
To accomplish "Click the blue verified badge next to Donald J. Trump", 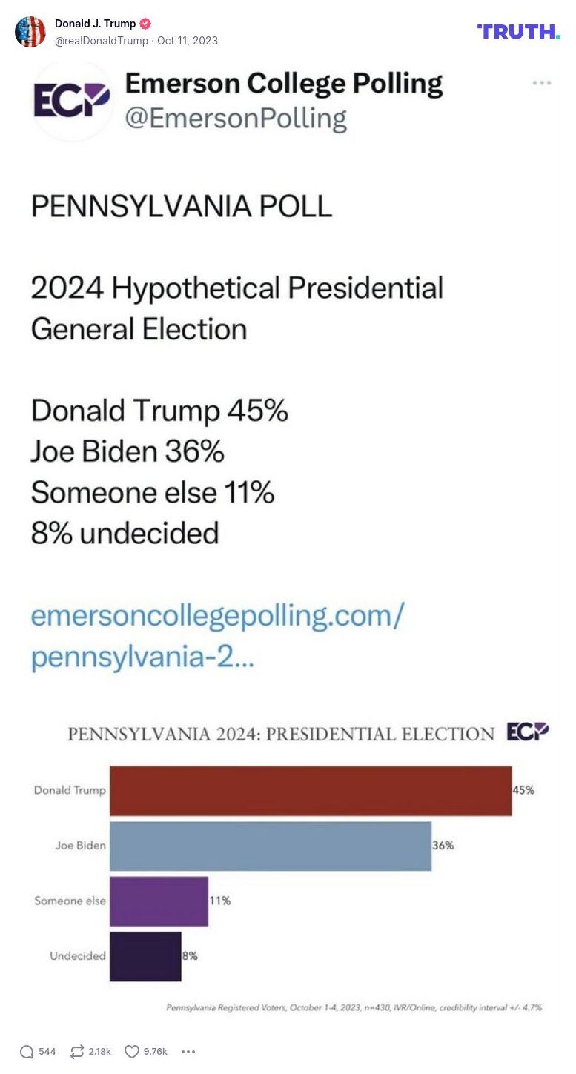I will [145, 23].
